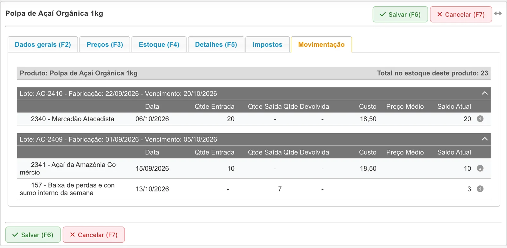
Task: Click Qtde Entrada 10 in Açaí da Amazônia row
Action: pos(231,169)
